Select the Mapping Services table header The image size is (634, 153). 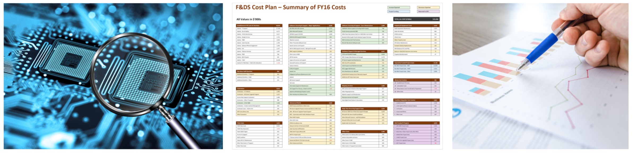(x=364, y=86)
